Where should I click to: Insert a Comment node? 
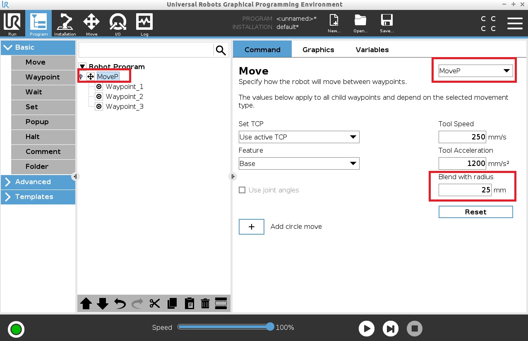pos(43,151)
